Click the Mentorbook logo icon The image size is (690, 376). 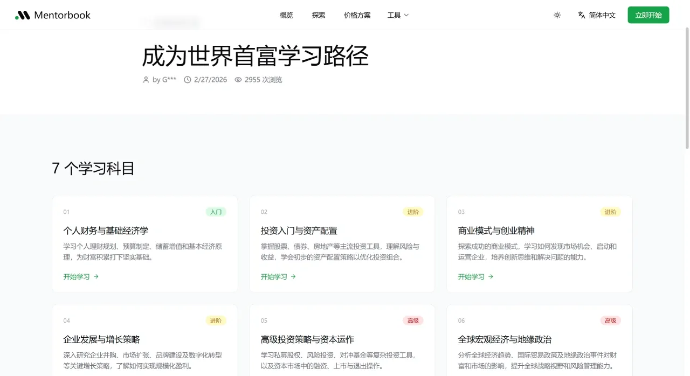[22, 15]
